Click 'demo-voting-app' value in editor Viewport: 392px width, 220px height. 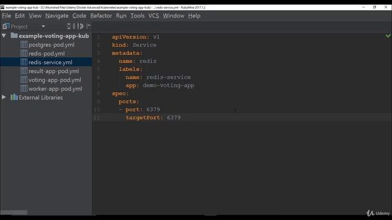click(168, 86)
